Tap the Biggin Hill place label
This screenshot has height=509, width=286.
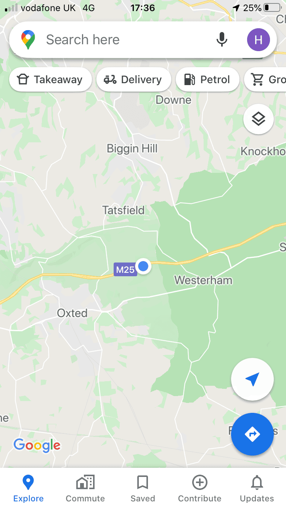coord(132,148)
